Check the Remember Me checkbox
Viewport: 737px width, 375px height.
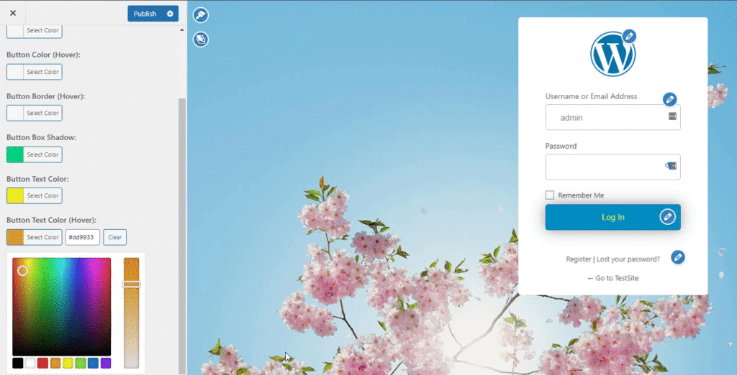click(549, 195)
